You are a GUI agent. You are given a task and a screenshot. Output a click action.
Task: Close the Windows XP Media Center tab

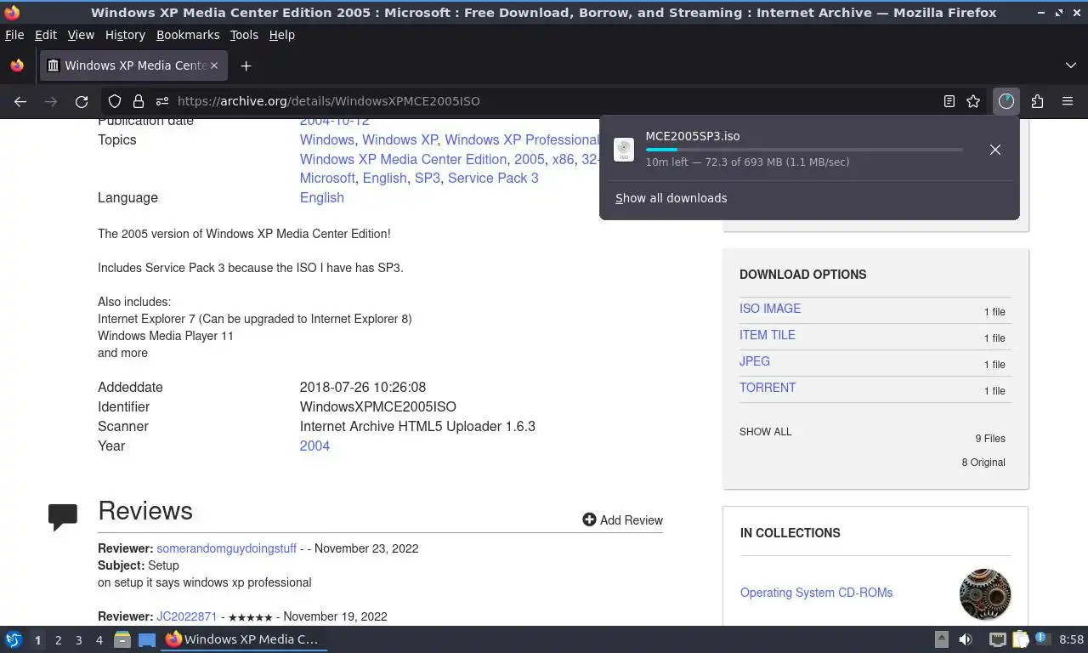pos(214,65)
